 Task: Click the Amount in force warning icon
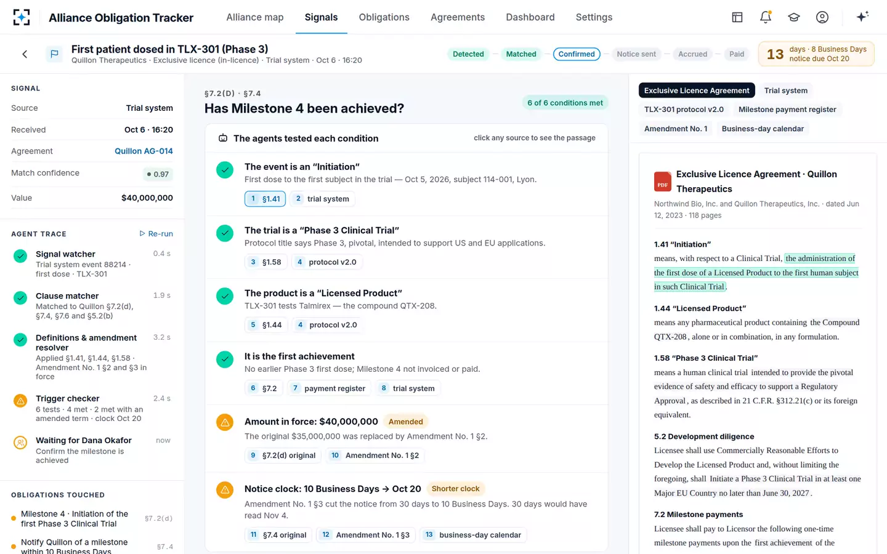(x=225, y=423)
